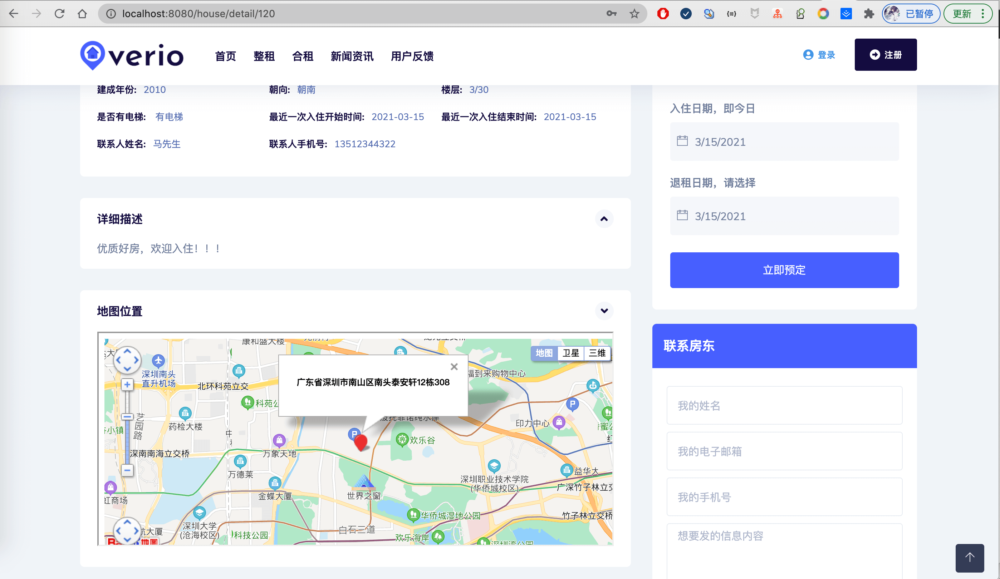Click the map zoom-out minus button
This screenshot has width=1000, height=579.
pos(127,470)
